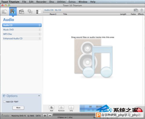Click the disc space usage bar
145x119 pixels.
tap(75, 115)
